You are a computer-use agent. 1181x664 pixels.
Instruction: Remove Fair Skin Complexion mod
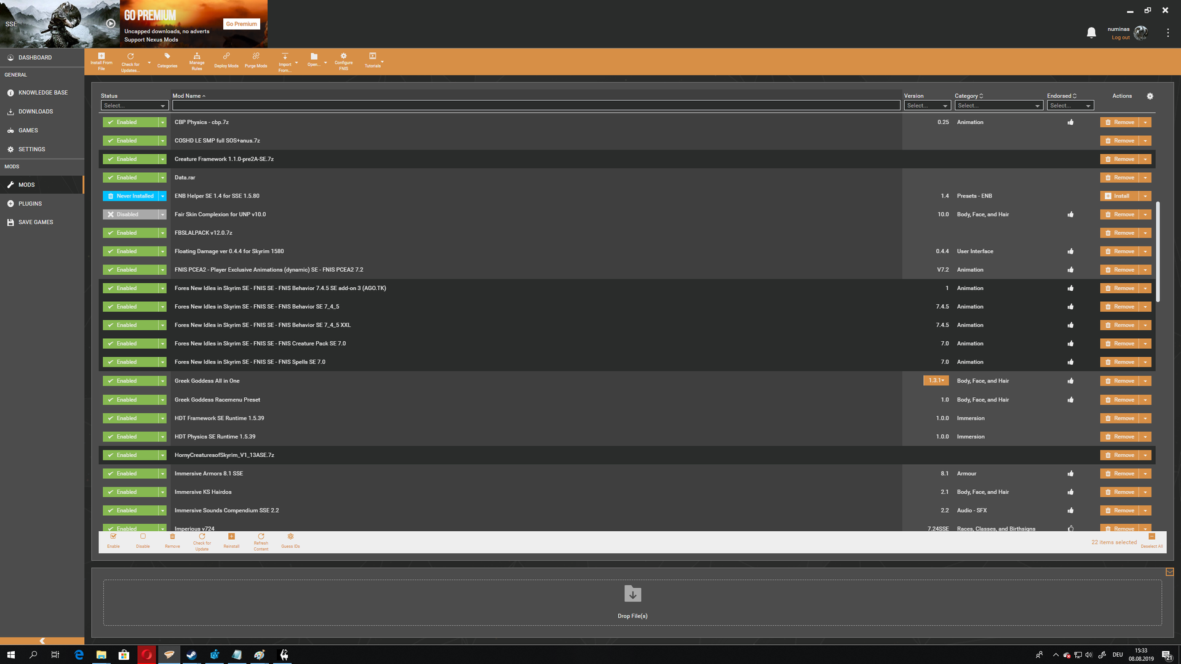(1119, 215)
